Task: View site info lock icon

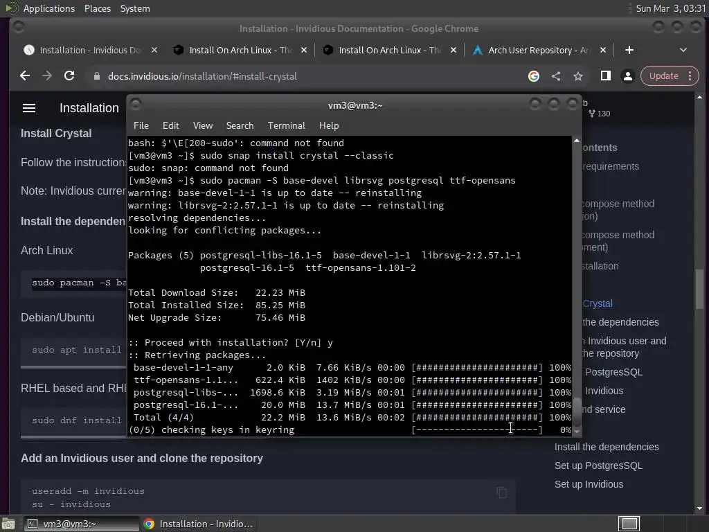Action: coord(96,76)
